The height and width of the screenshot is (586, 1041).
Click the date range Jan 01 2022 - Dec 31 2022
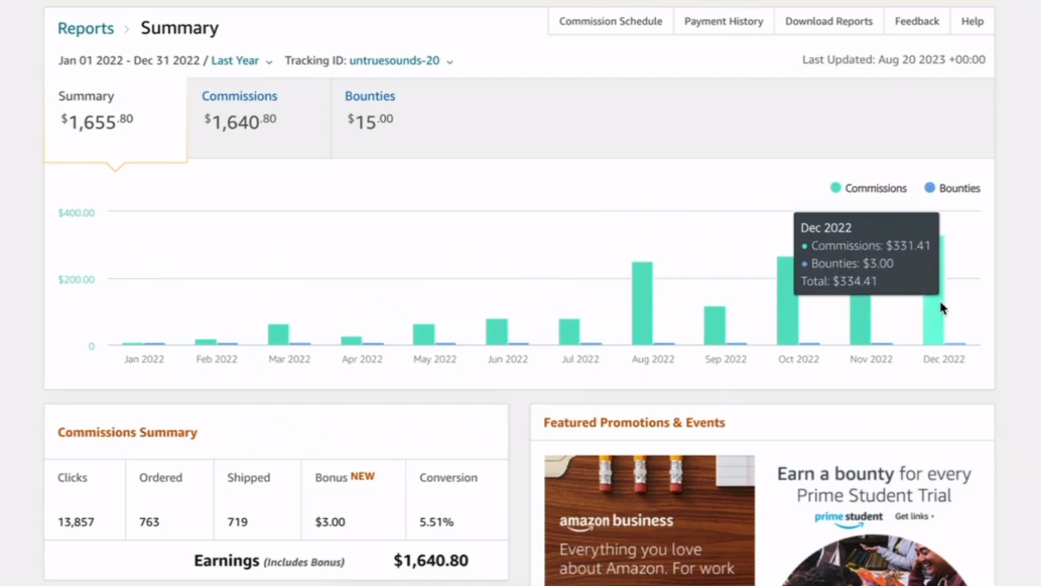129,61
